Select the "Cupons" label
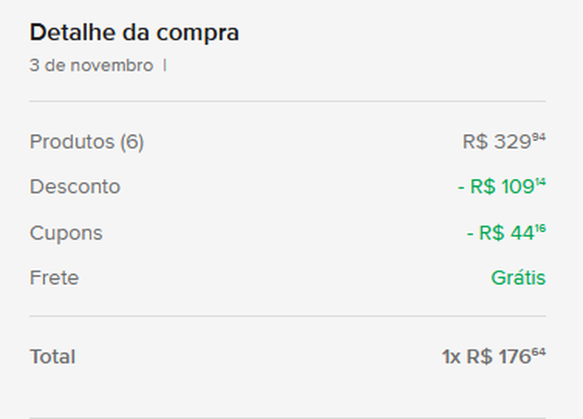The width and height of the screenshot is (583, 419). coord(65,233)
